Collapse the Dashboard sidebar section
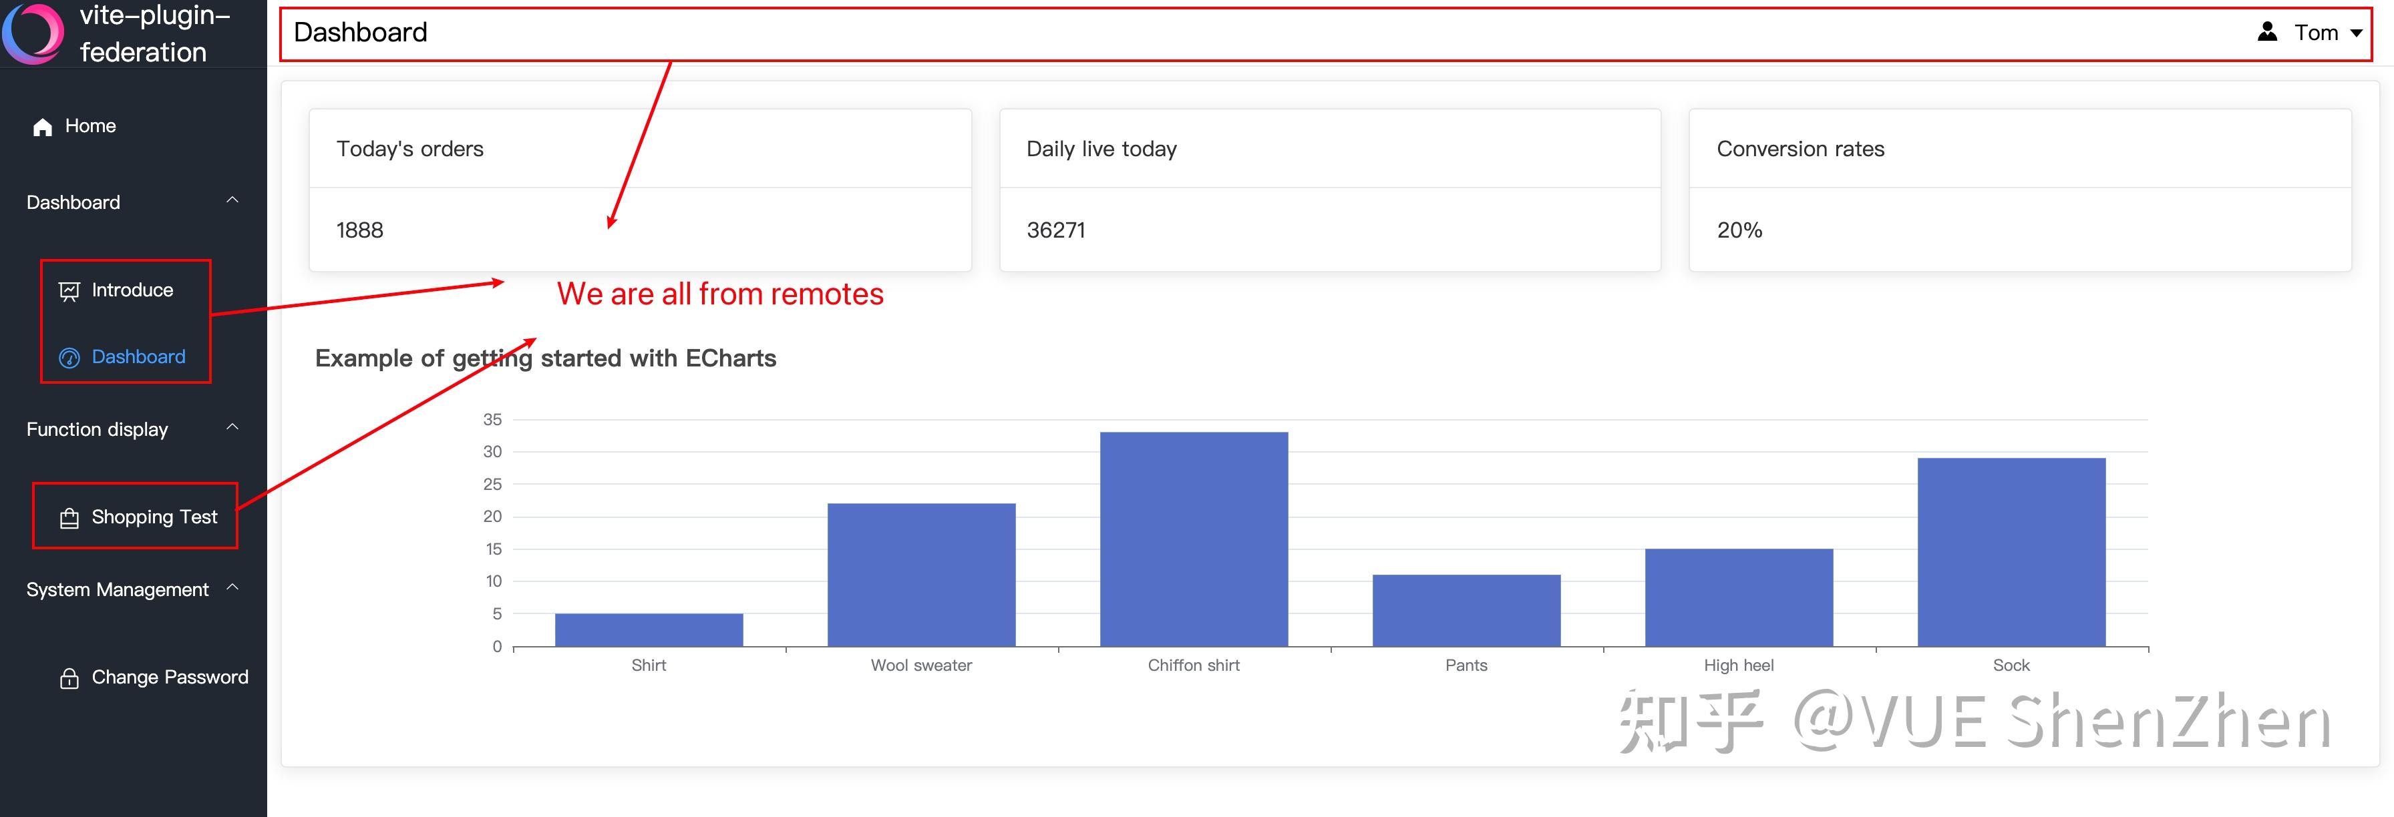This screenshot has height=817, width=2394. point(232,200)
